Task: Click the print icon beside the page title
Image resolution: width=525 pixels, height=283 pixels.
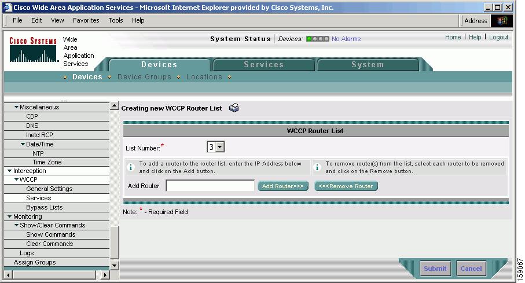Action: [234, 108]
